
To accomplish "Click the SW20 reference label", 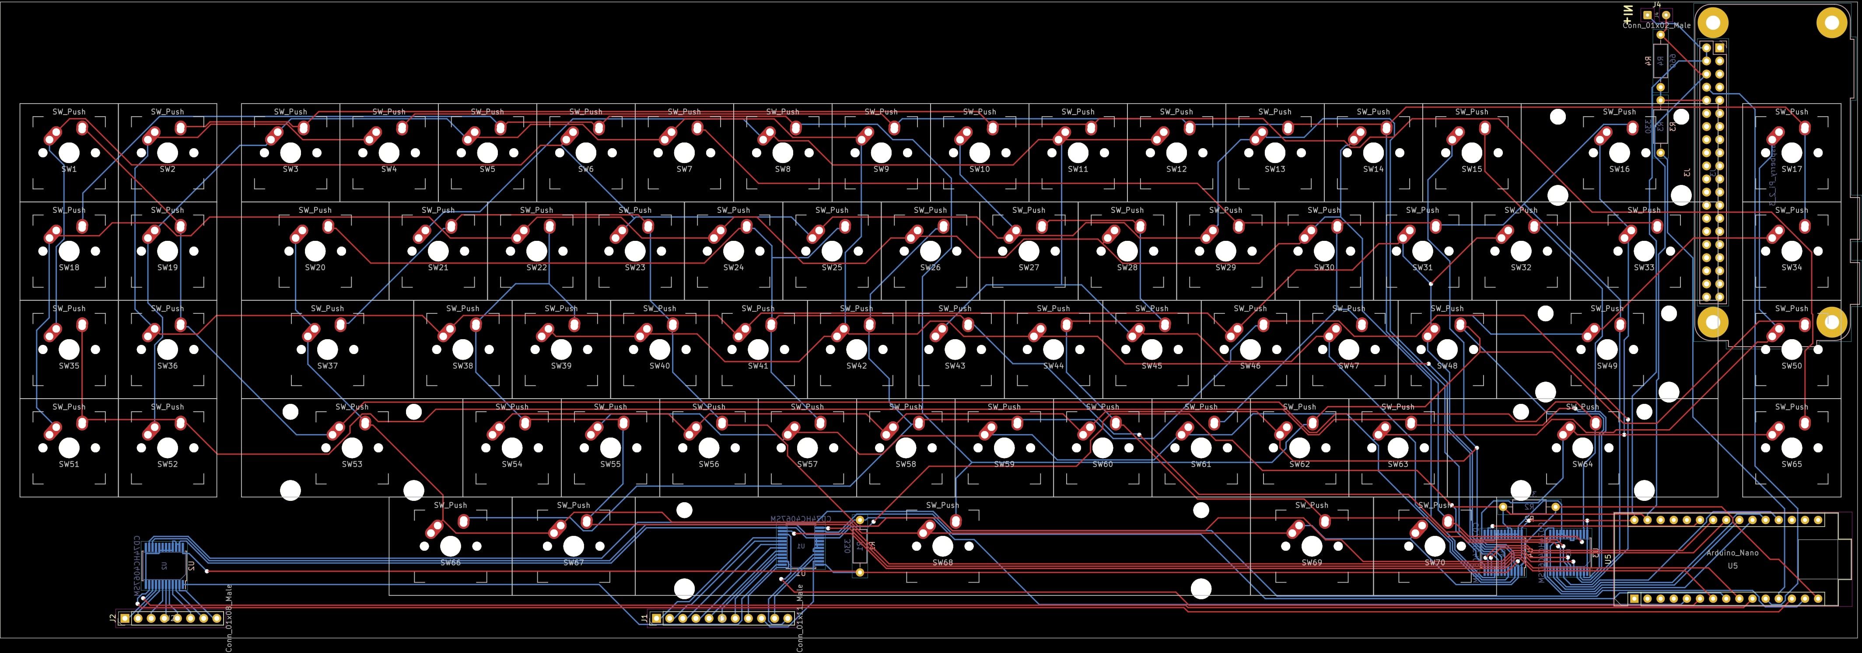I will point(315,267).
